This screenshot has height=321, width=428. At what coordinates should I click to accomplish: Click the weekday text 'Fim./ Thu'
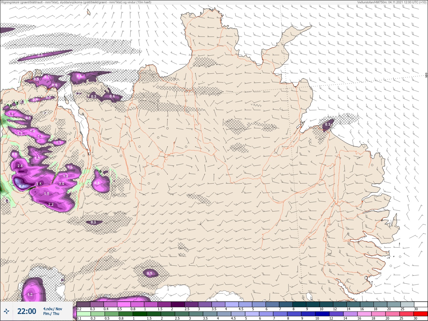pos(51,314)
